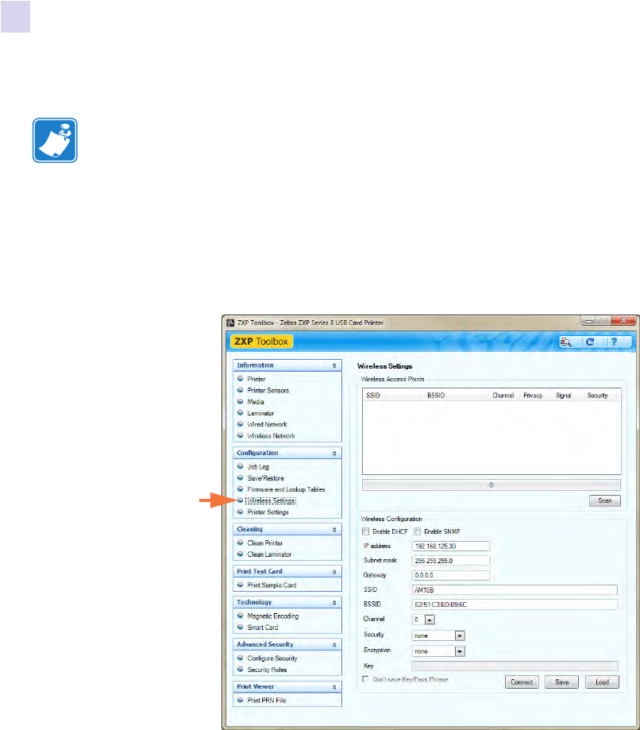640x730 pixels.
Task: Click the Key input field
Action: click(x=515, y=666)
